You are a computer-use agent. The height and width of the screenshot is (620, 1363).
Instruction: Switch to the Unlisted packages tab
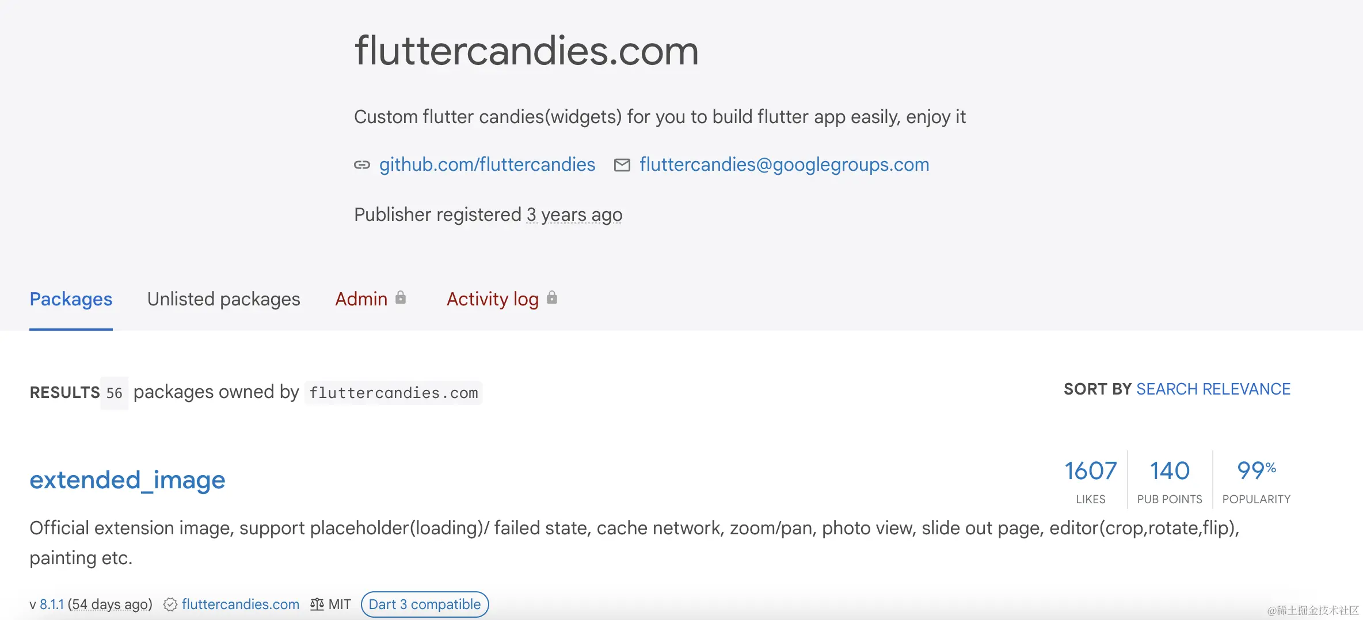(223, 299)
